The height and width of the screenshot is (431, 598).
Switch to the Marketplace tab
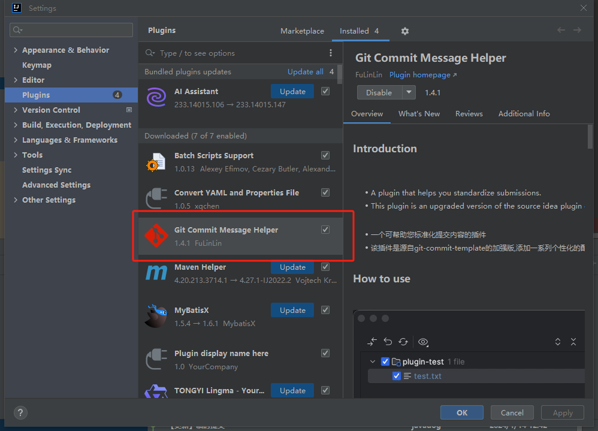[x=302, y=31]
